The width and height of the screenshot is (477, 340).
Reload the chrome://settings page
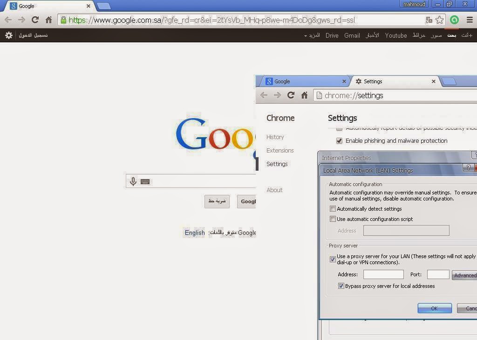coord(291,95)
